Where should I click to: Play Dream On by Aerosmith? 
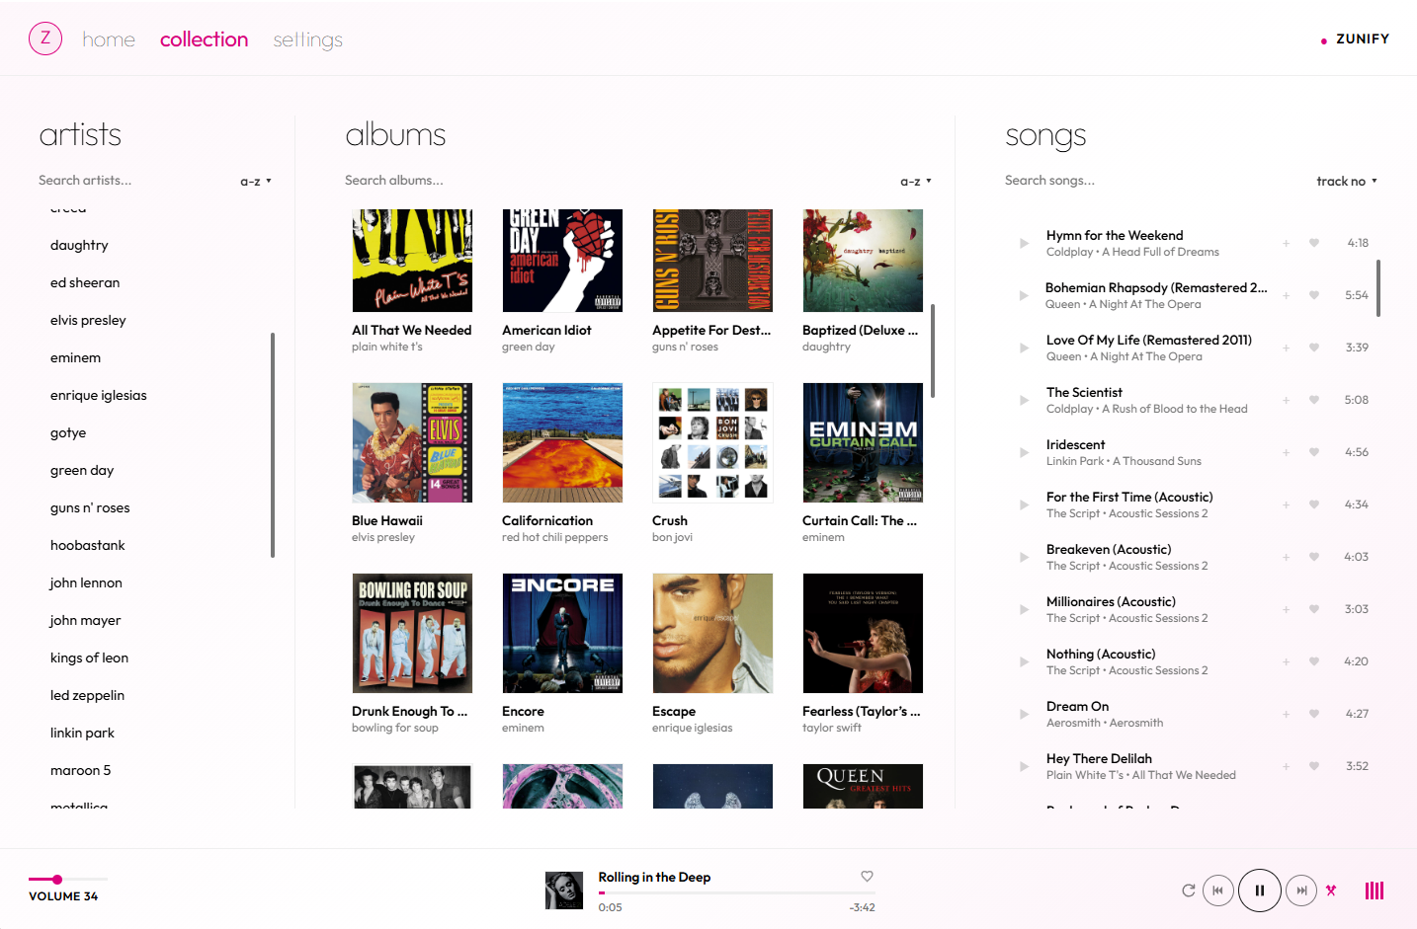coord(1024,714)
